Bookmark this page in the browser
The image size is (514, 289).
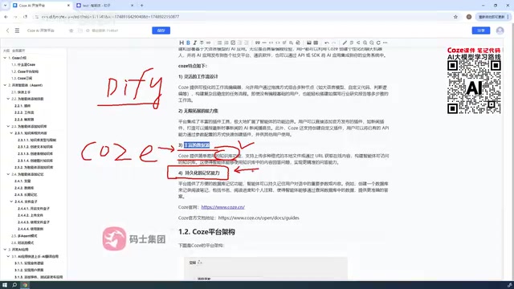455,17
